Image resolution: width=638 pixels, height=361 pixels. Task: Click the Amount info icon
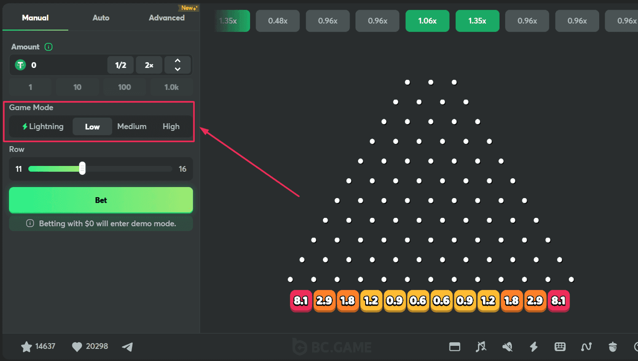(x=48, y=47)
